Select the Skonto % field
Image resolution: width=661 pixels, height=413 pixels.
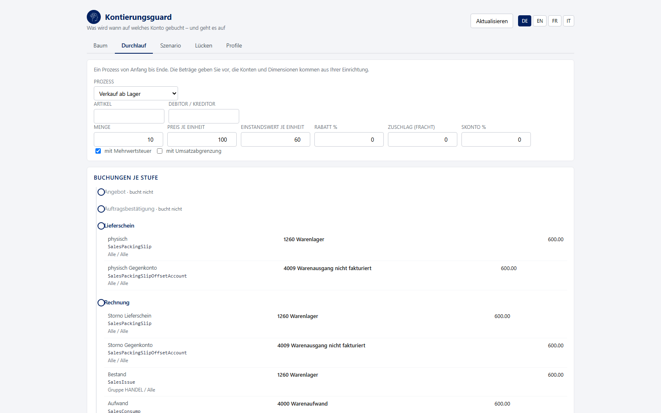point(496,140)
